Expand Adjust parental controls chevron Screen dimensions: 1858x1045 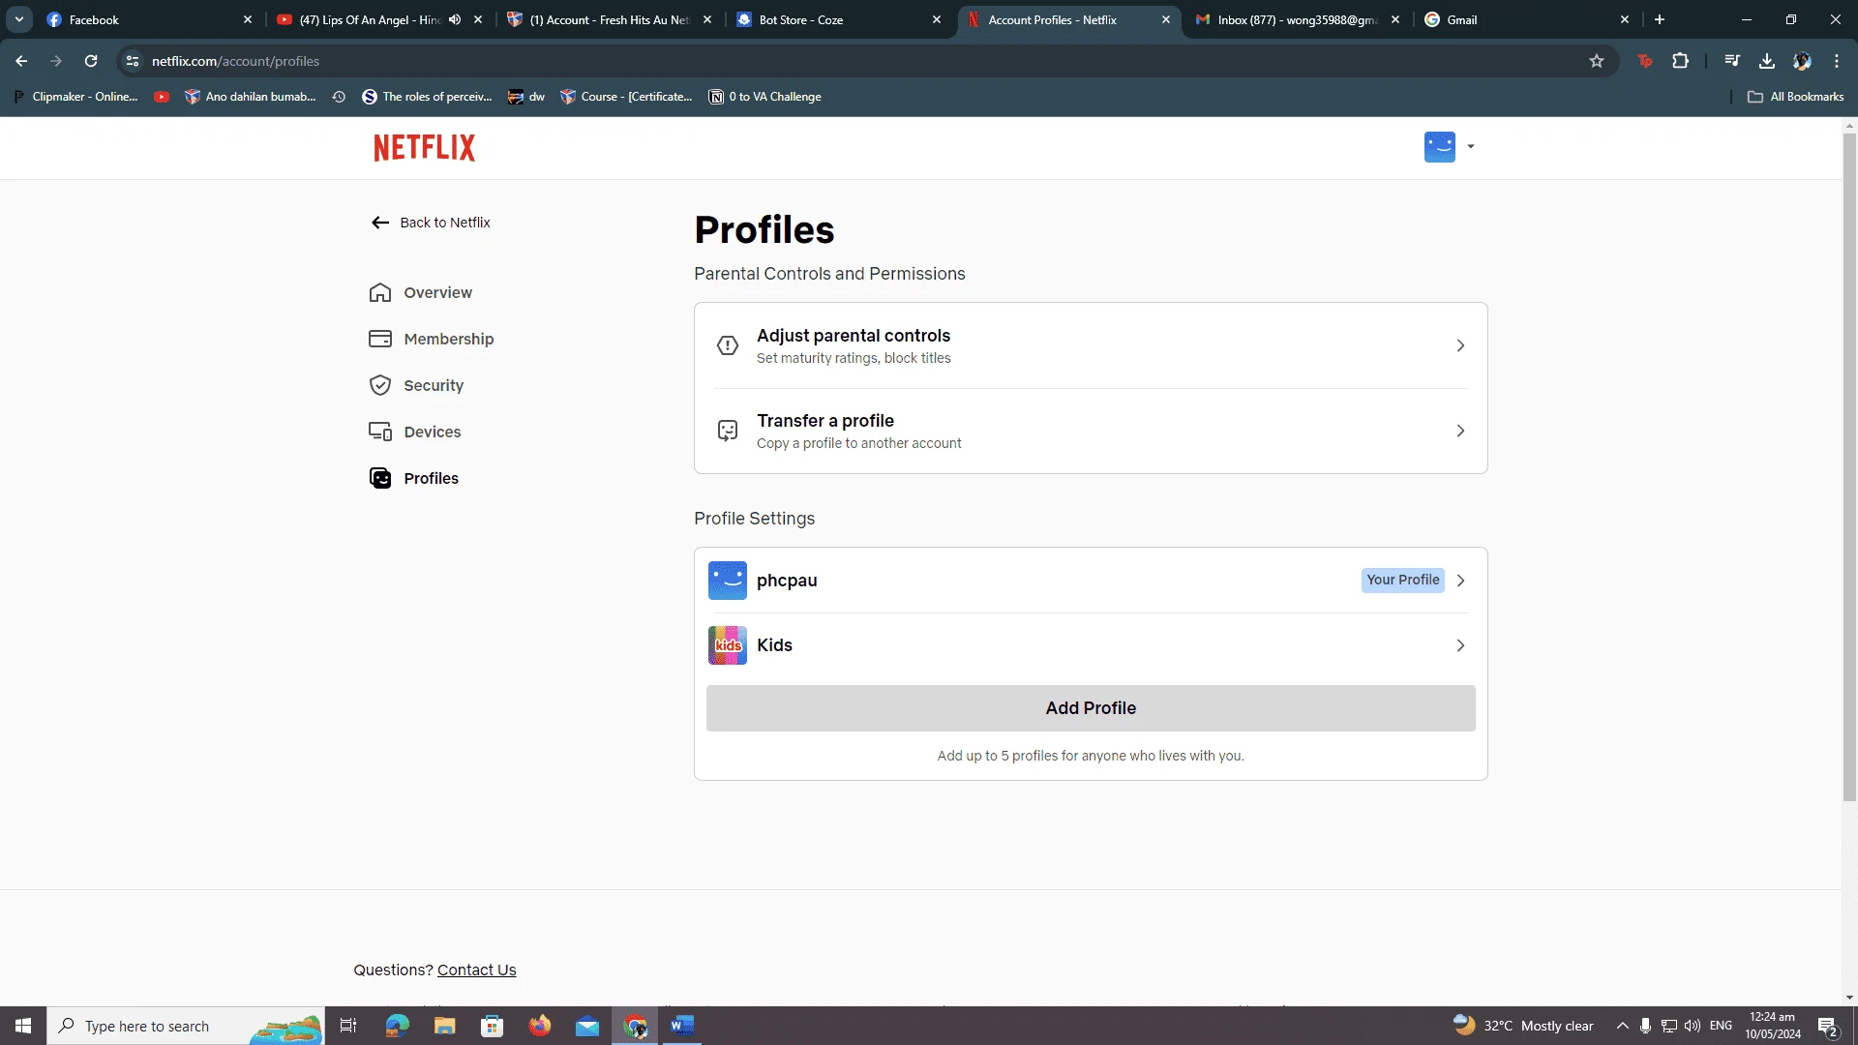(1460, 345)
